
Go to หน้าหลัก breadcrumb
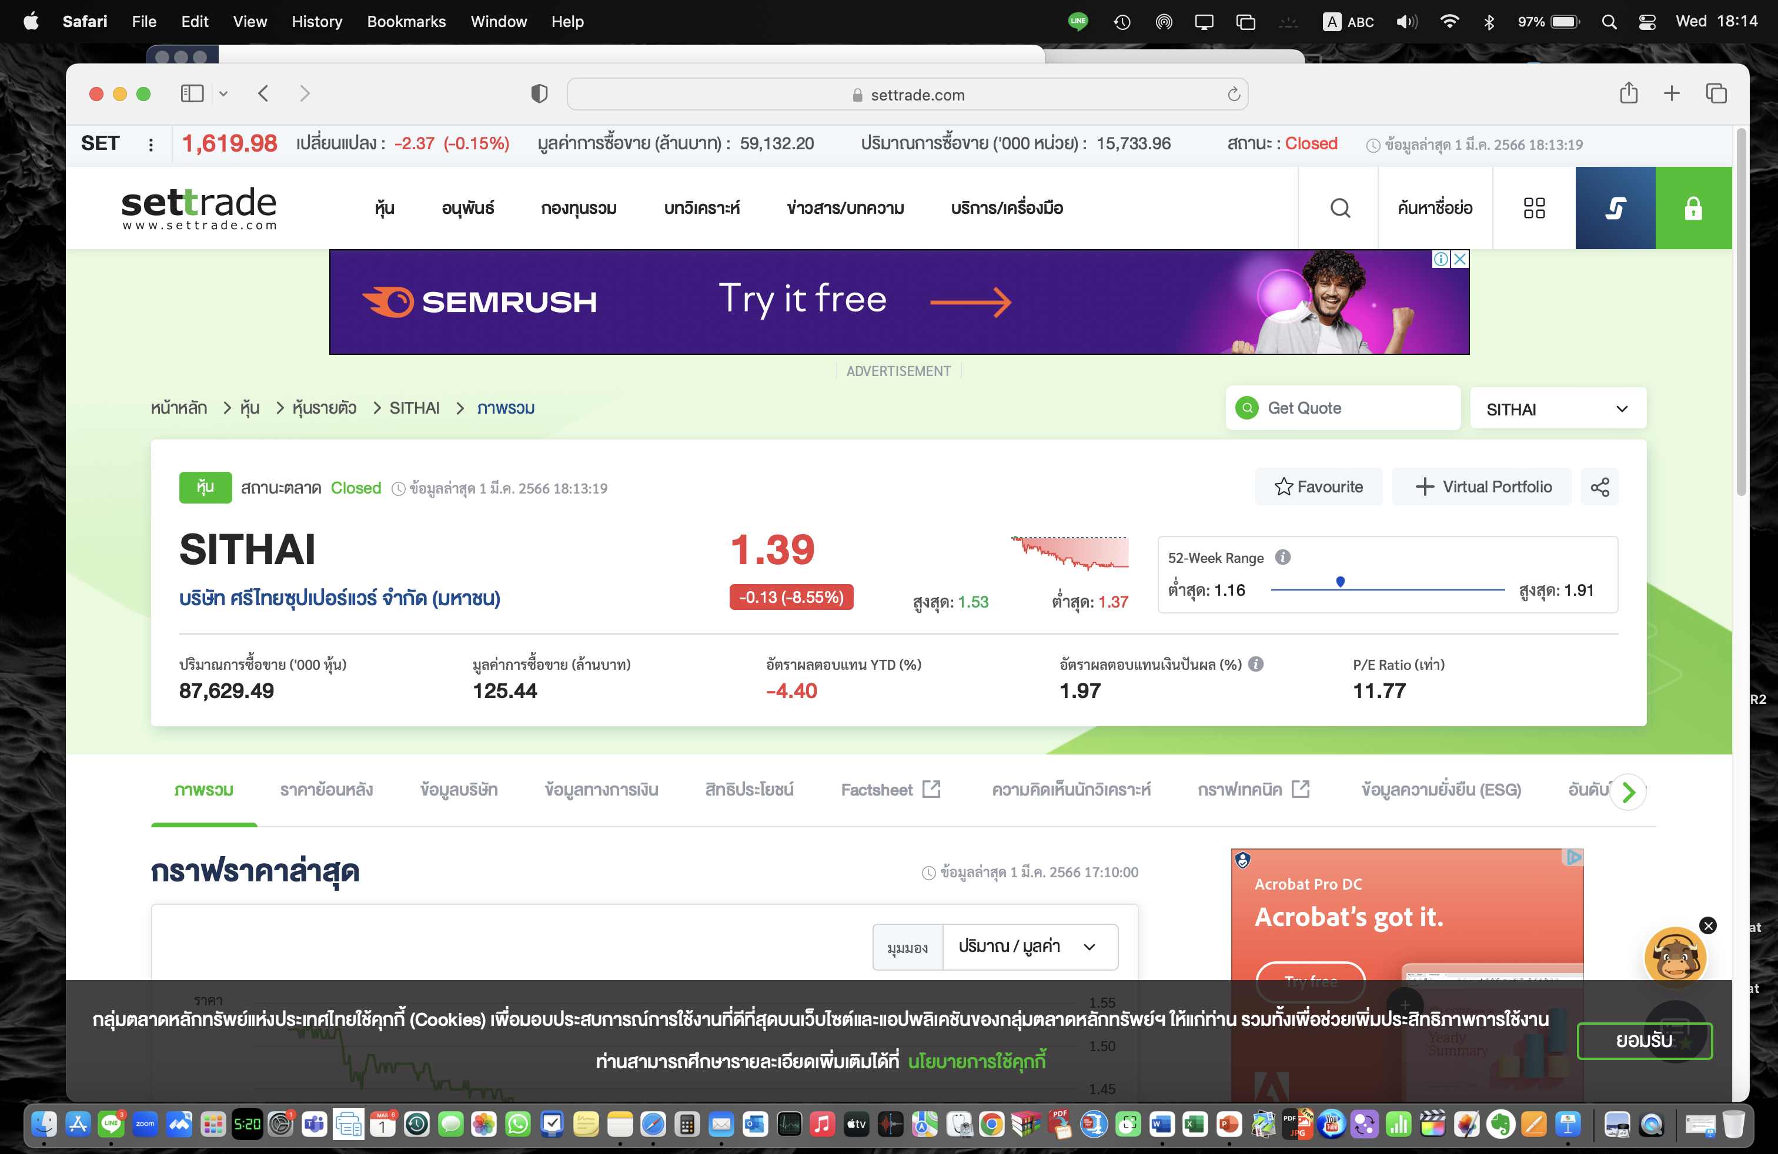179,408
